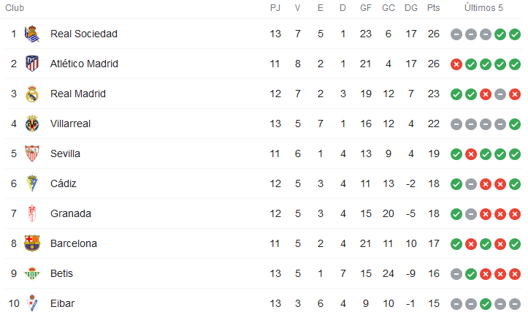
Task: Click the Betis club crest
Action: coord(32,273)
